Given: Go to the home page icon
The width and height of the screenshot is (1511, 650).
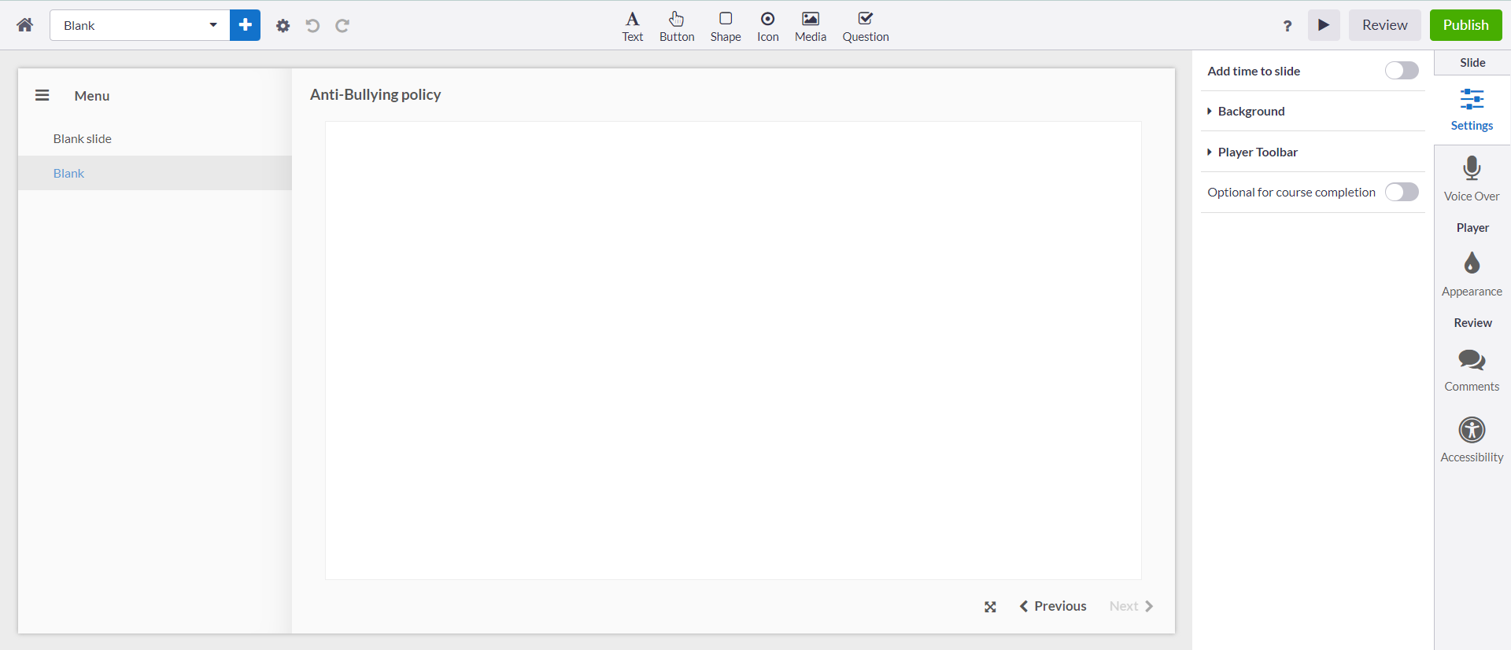Looking at the screenshot, I should point(25,25).
